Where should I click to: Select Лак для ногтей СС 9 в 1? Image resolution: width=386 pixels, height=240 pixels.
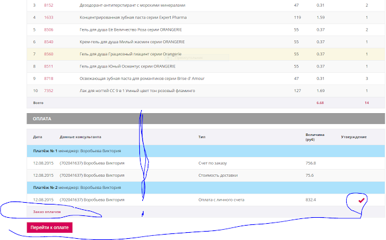click(x=138, y=91)
